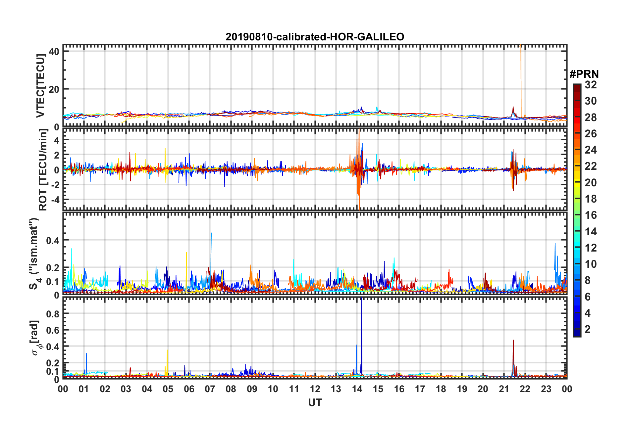Click the UT x-axis label
The image size is (630, 421).
coord(315,402)
